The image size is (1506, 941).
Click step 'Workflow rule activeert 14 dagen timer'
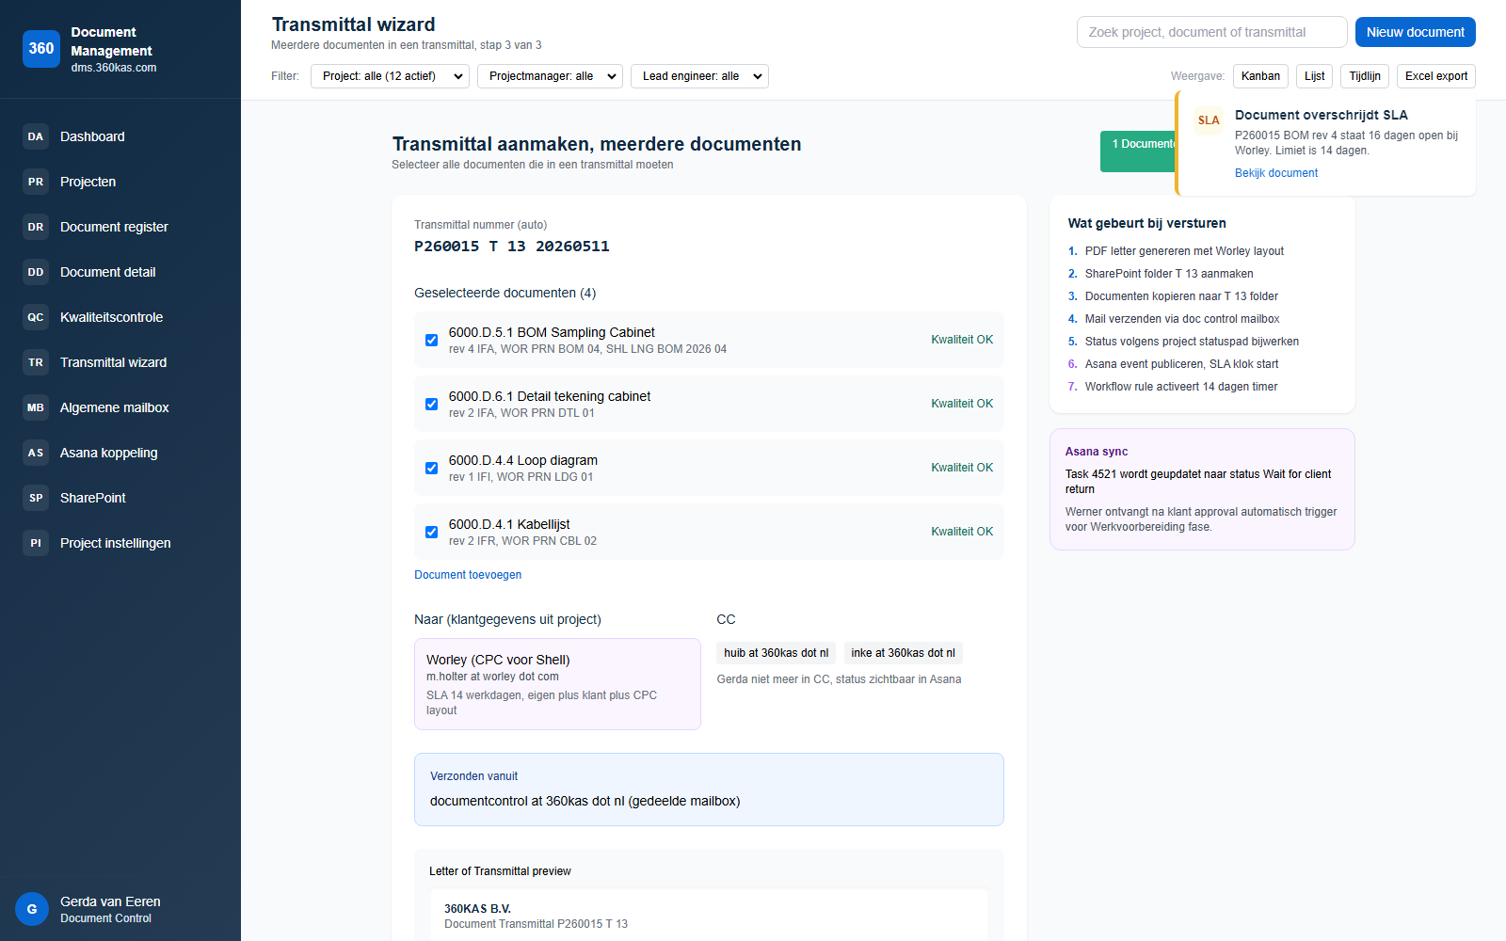tap(1181, 387)
